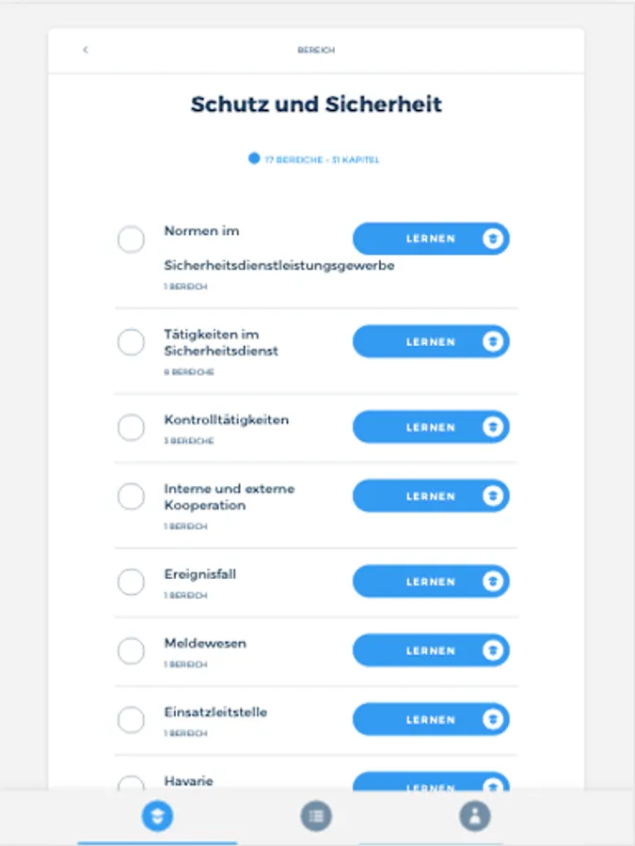Click graduation cap icon on Tätigkeiten im Sicherheitsdienst button
Screen dimensions: 635x846
[492, 342]
